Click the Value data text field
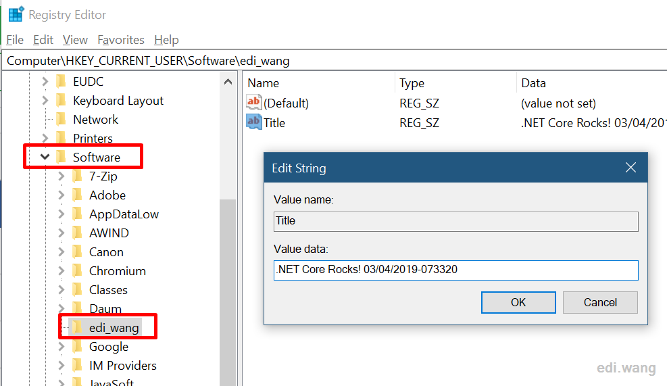 tap(455, 270)
